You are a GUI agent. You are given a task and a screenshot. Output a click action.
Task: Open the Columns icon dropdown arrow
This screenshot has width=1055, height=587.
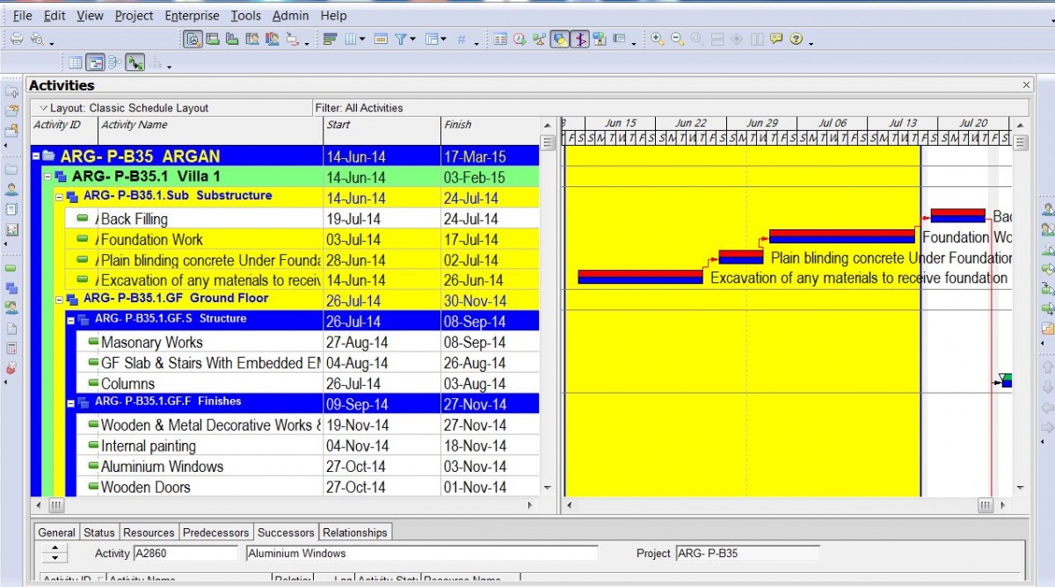click(362, 39)
